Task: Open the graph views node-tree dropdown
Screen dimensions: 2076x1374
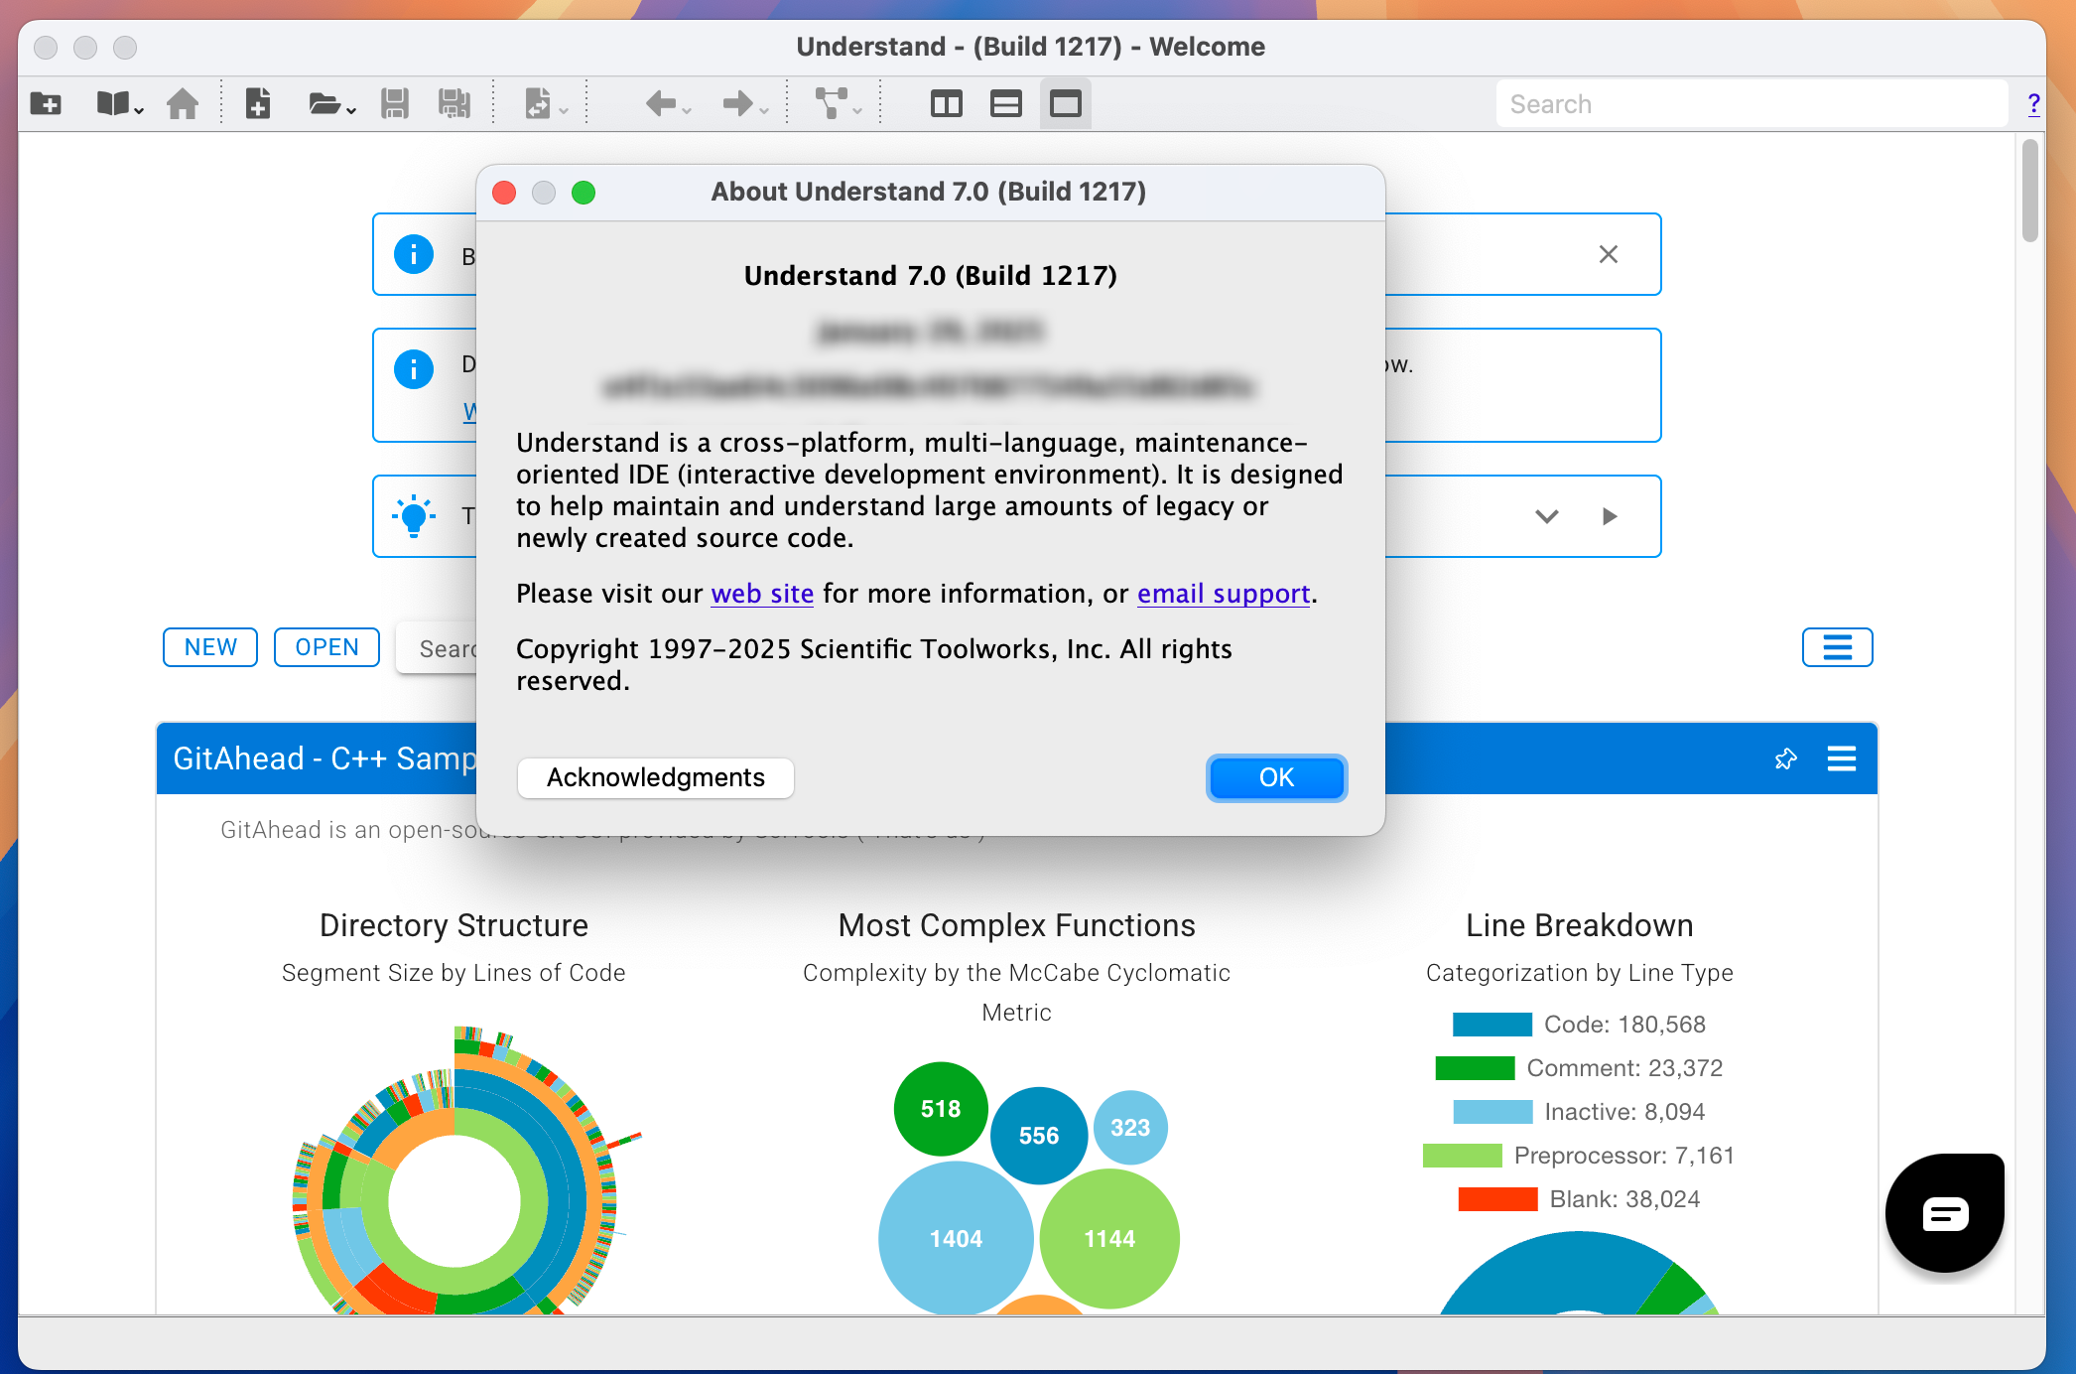Action: [x=838, y=103]
